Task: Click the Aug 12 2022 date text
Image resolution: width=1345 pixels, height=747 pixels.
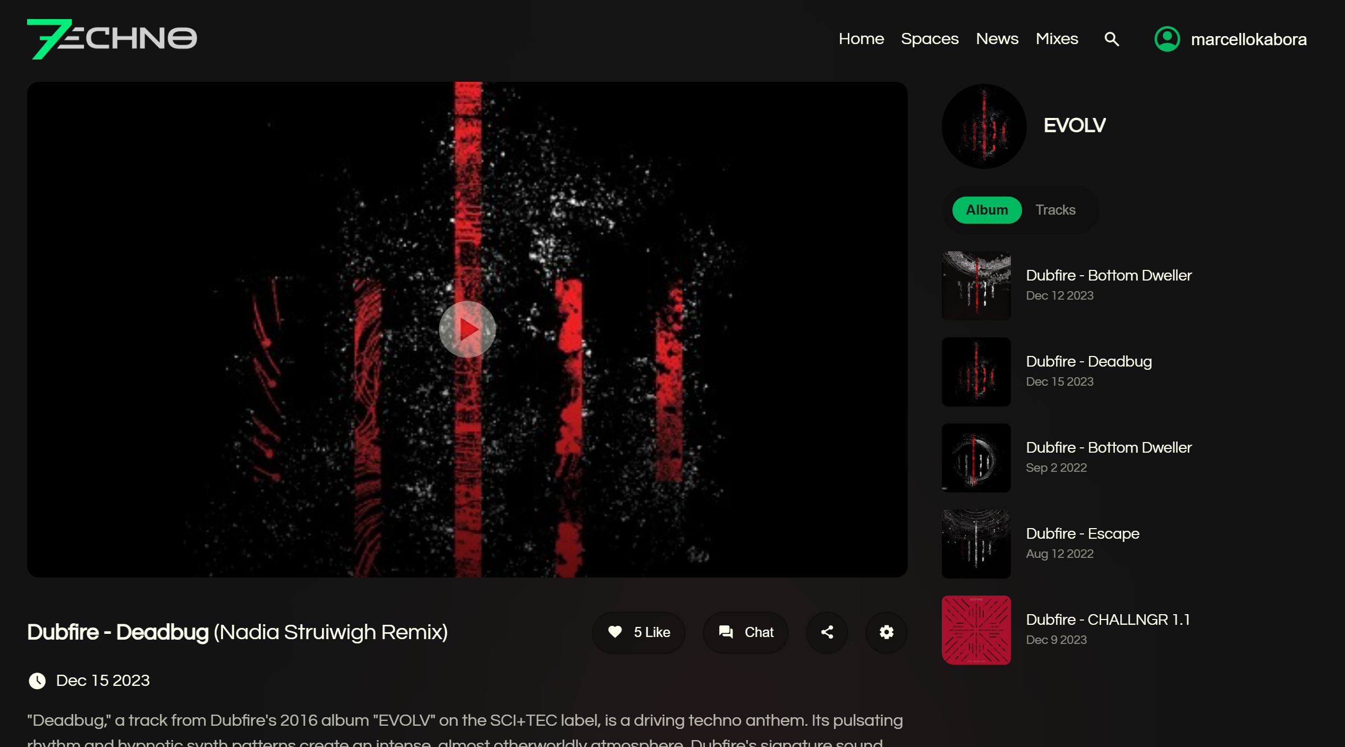Action: point(1059,554)
